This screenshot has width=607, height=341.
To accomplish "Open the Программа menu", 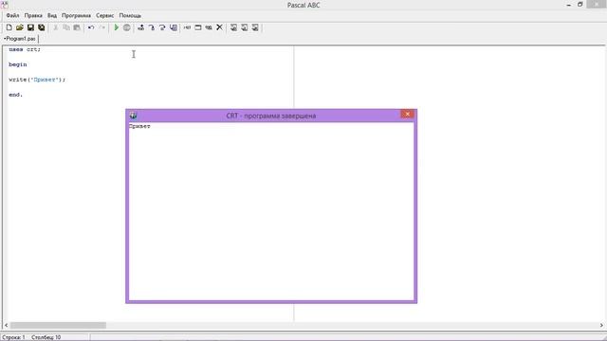I will (76, 15).
